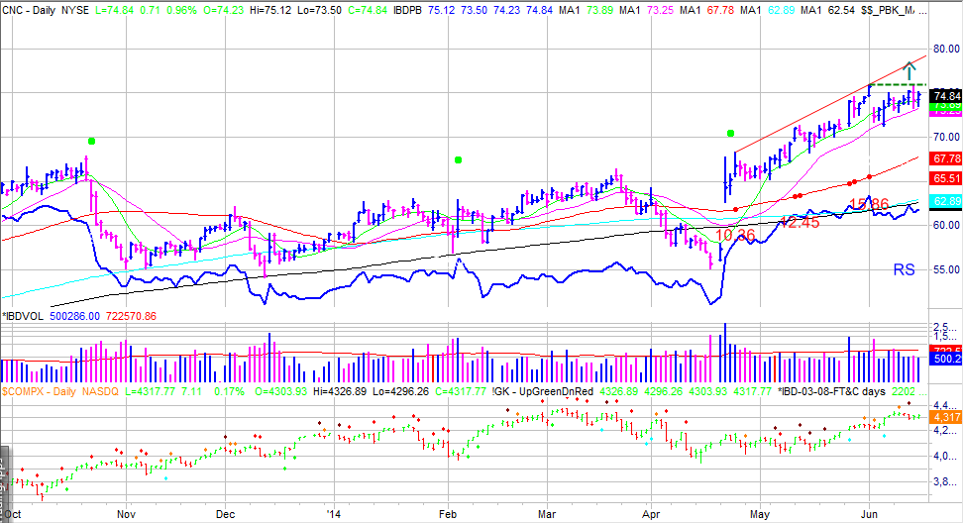The width and height of the screenshot is (963, 523).
Task: Select the O=74.23 open value in header
Action: click(226, 11)
